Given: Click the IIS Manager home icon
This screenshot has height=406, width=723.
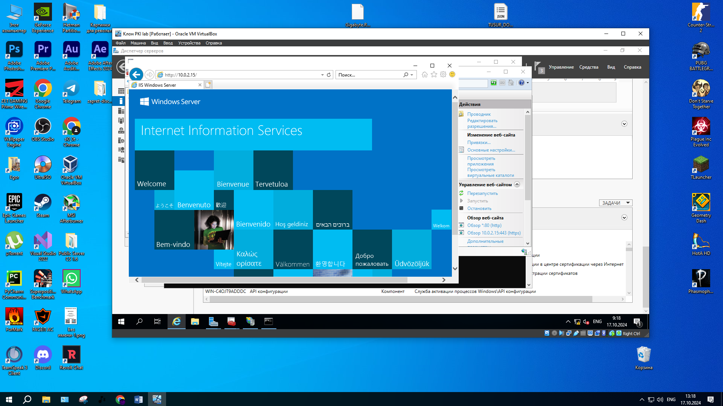Looking at the screenshot, I should coord(511,83).
